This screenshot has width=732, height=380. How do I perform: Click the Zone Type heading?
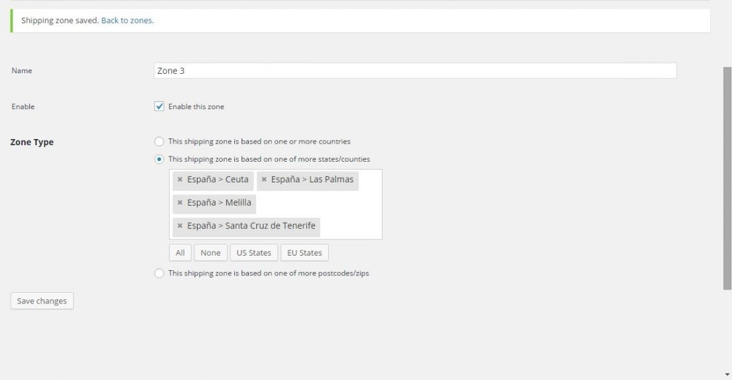tap(32, 142)
